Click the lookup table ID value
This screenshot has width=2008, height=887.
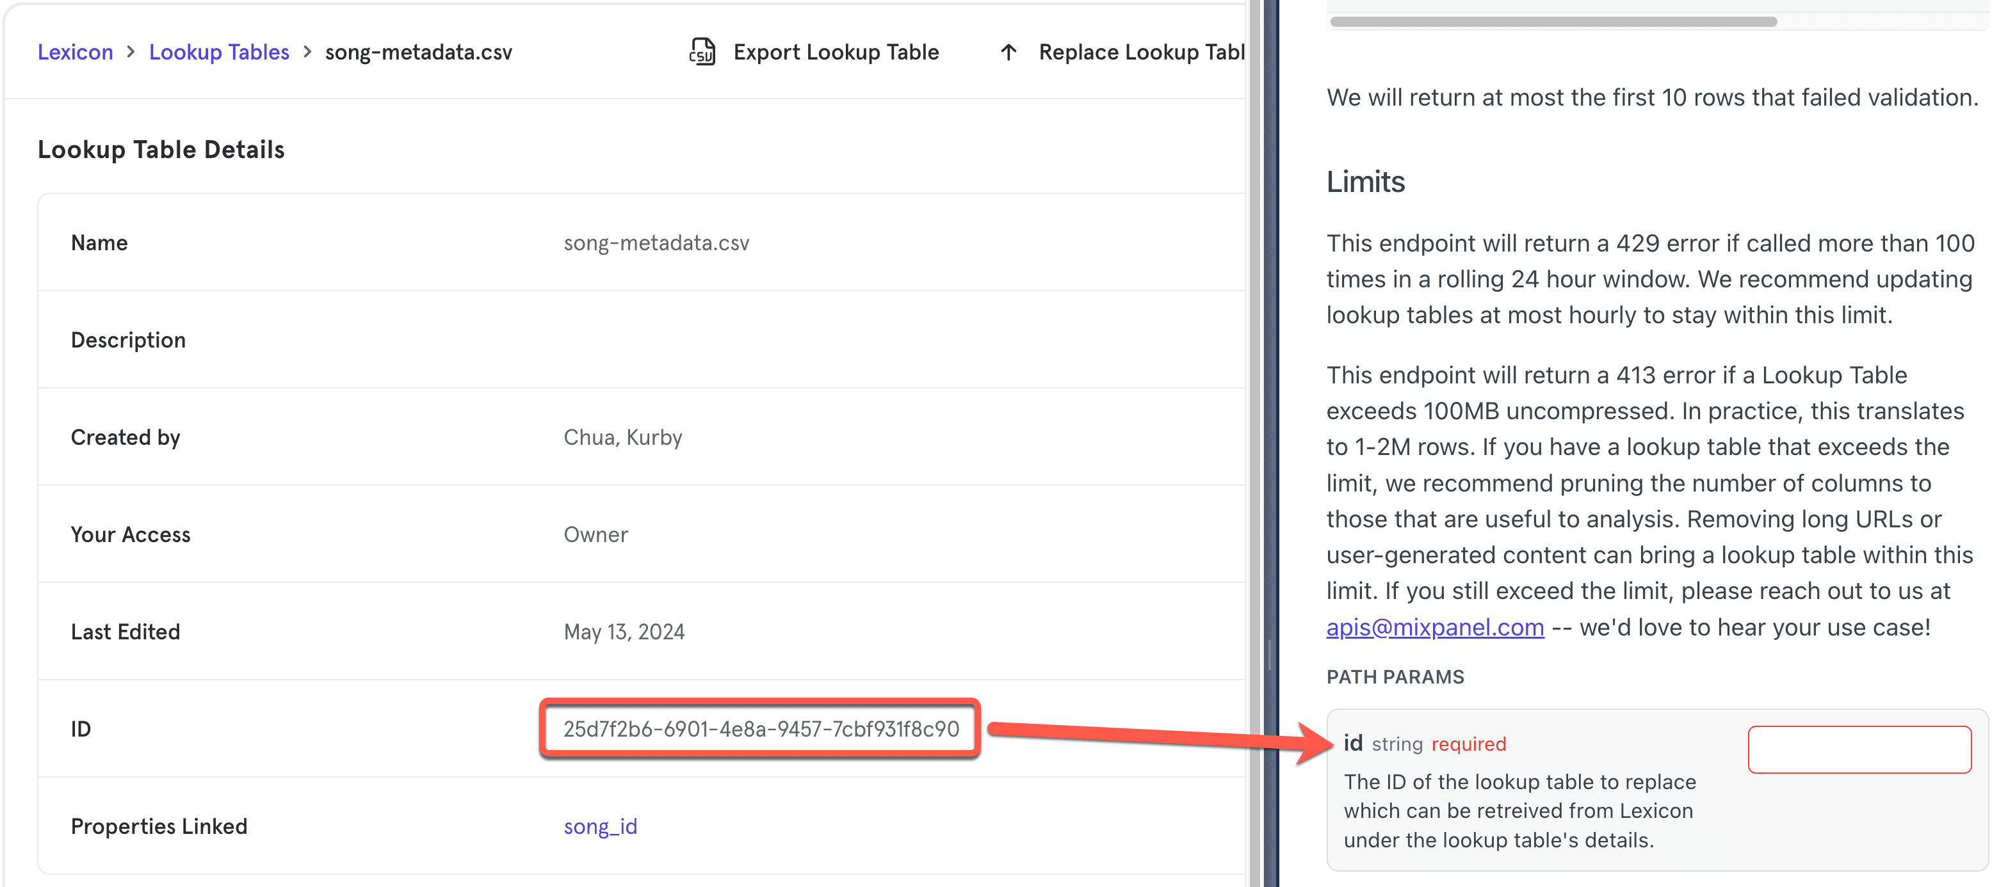[761, 729]
